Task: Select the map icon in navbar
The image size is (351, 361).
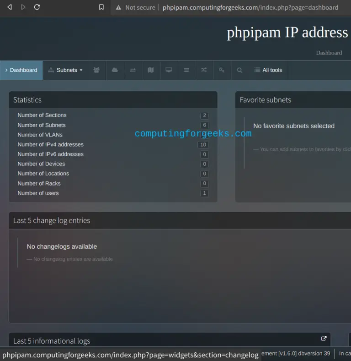Action: [151, 70]
